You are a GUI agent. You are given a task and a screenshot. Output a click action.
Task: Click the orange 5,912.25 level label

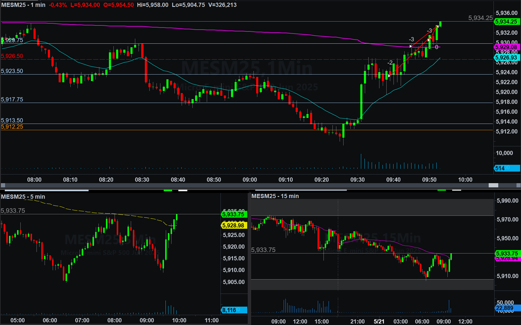[x=12, y=127]
